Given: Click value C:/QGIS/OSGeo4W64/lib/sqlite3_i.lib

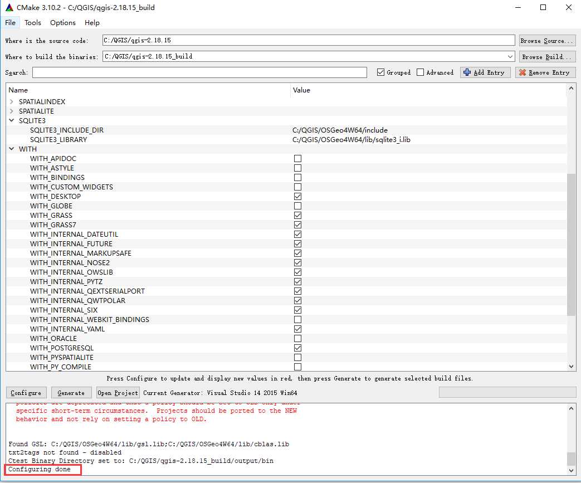Looking at the screenshot, I should pos(351,139).
